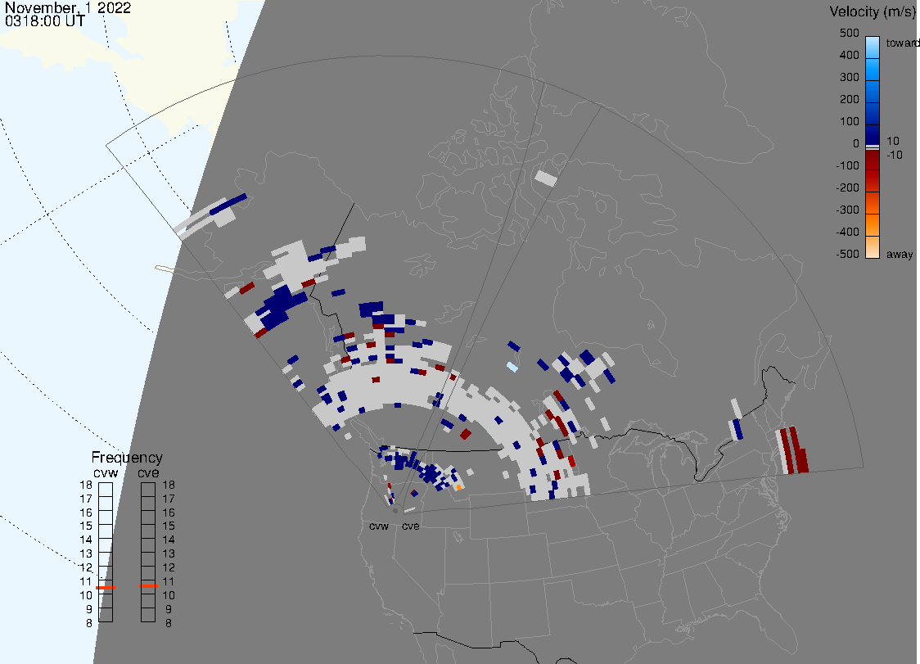Click the 'cvw' station label on the map

(379, 526)
